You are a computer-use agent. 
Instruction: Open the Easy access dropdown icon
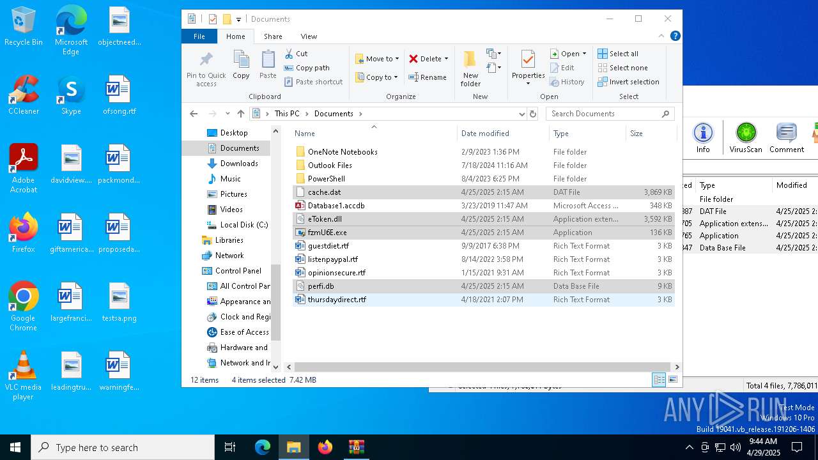click(x=493, y=67)
